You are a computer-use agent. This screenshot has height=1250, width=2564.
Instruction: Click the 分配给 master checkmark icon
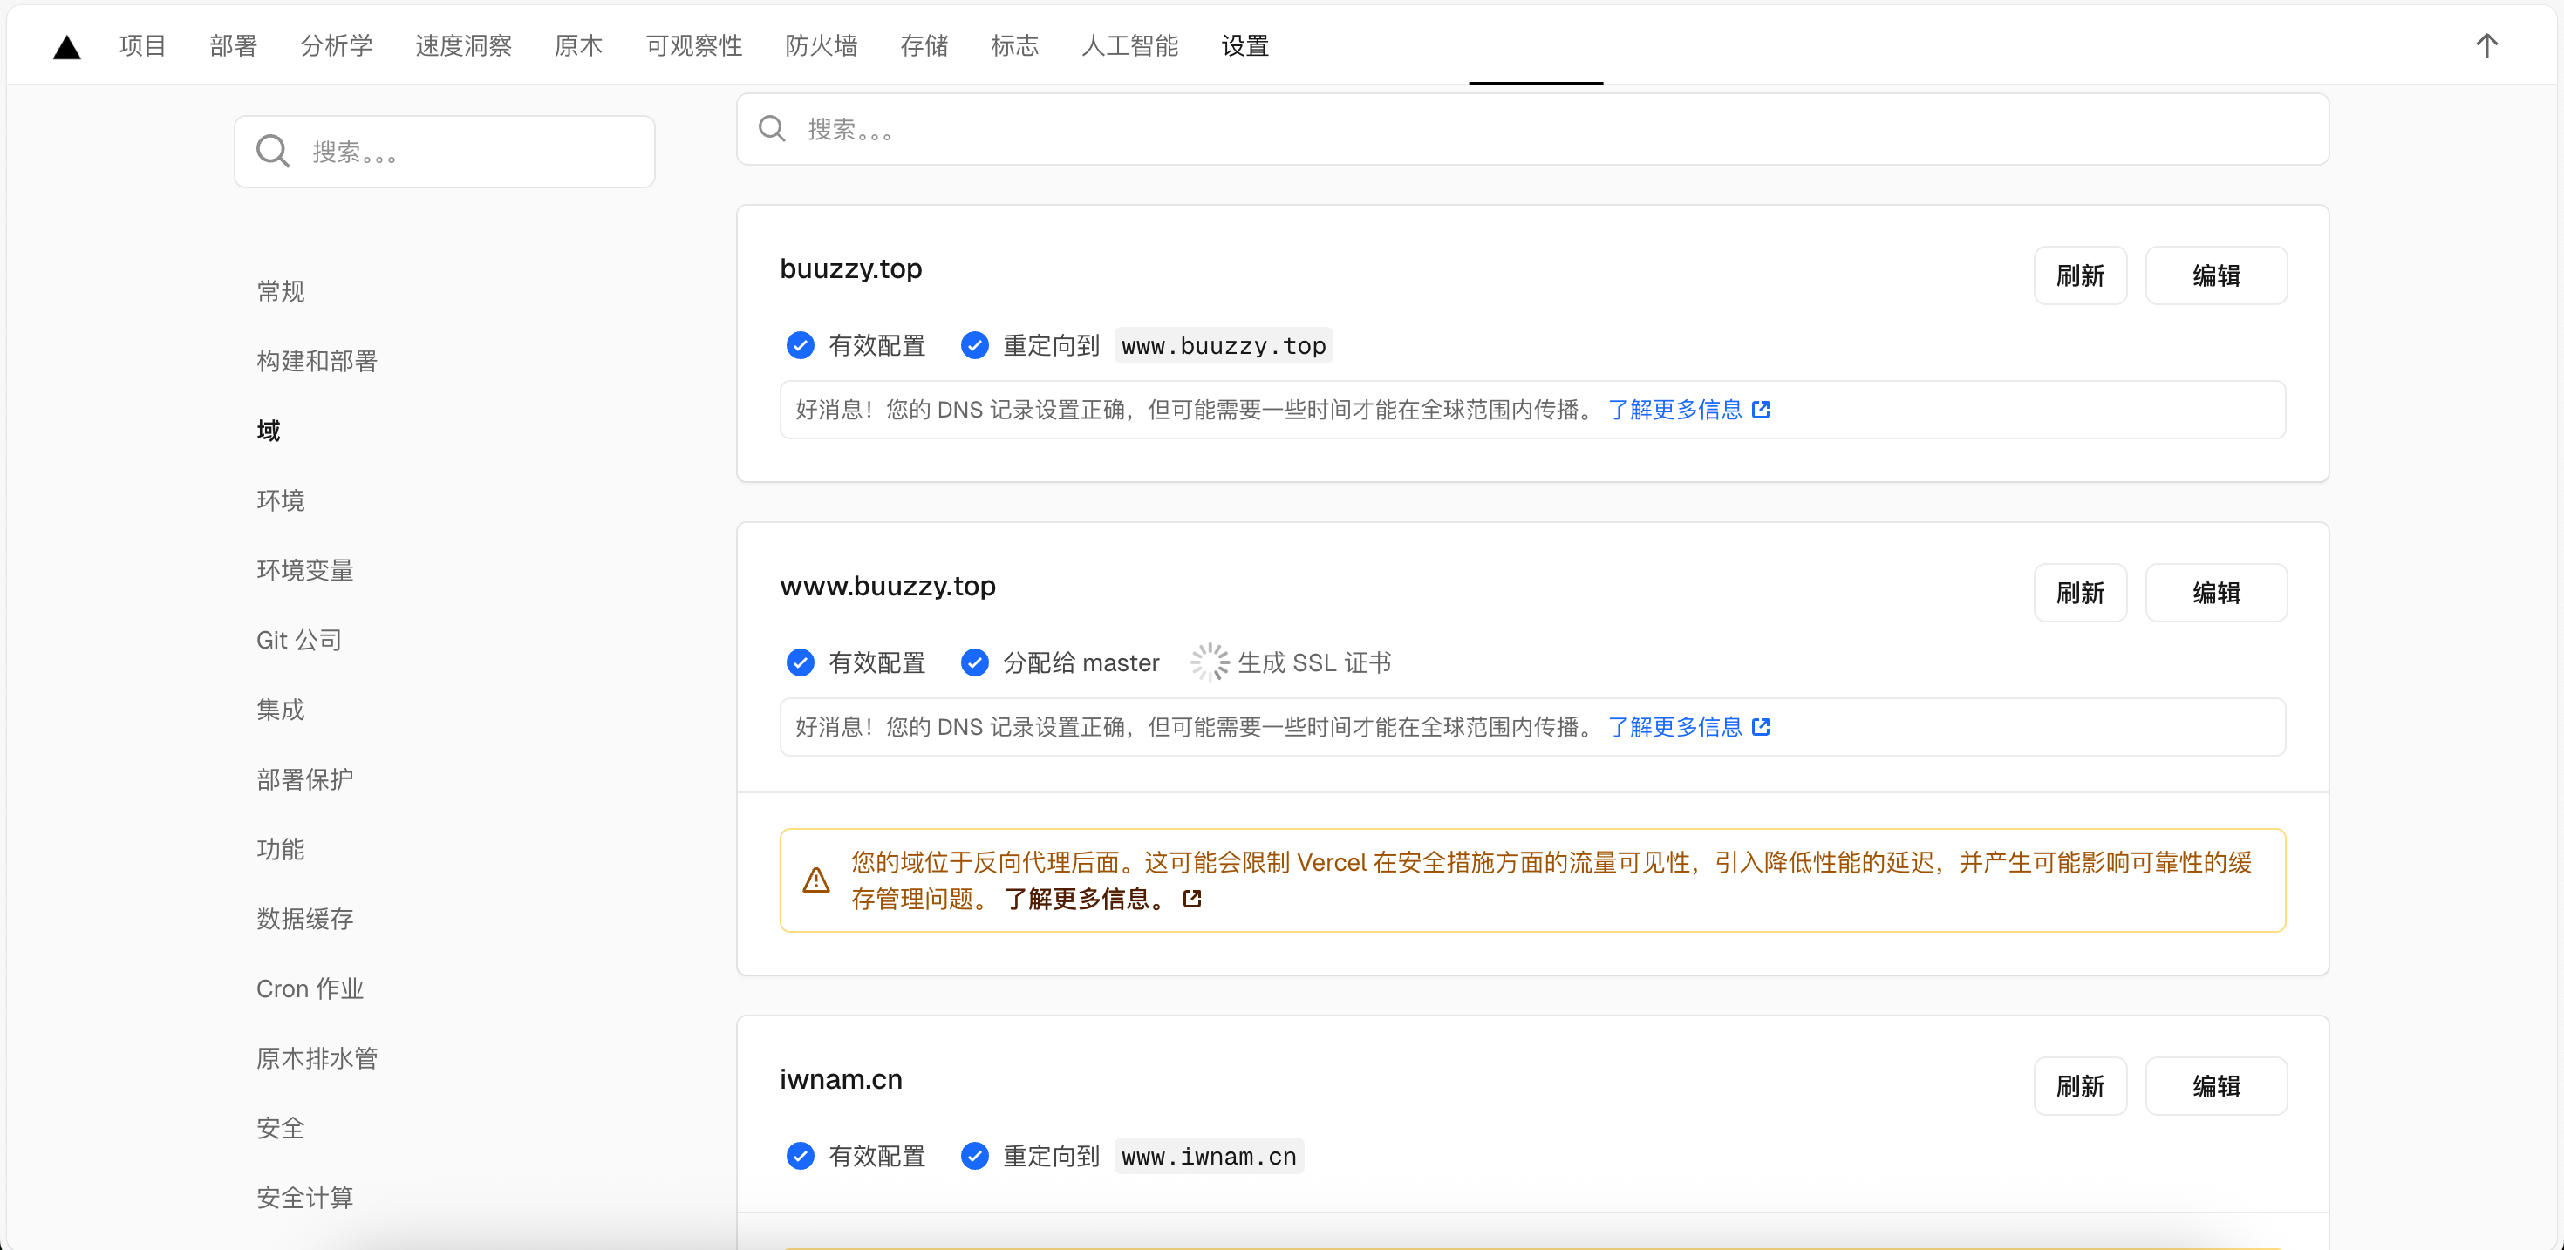coord(974,662)
